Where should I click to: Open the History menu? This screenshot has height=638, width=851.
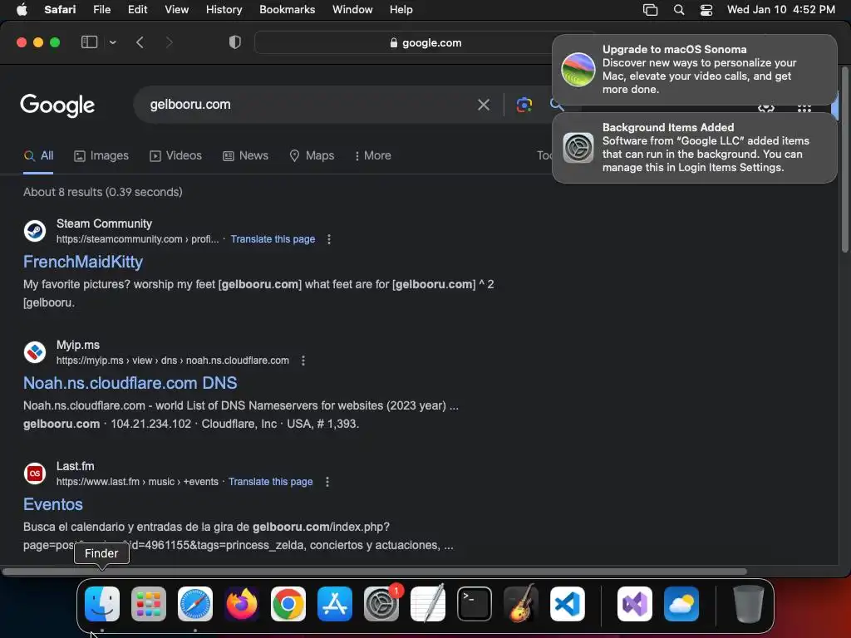point(224,10)
